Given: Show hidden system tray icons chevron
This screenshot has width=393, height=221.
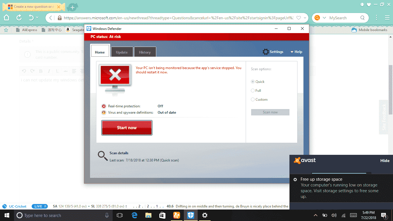Looking at the screenshot, I should click(x=316, y=215).
